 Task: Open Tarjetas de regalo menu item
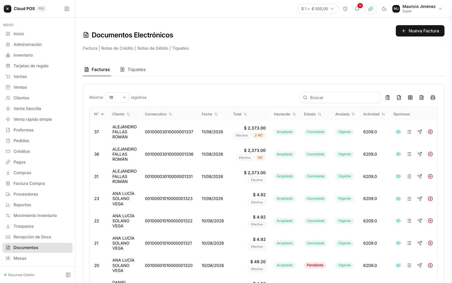38,66
